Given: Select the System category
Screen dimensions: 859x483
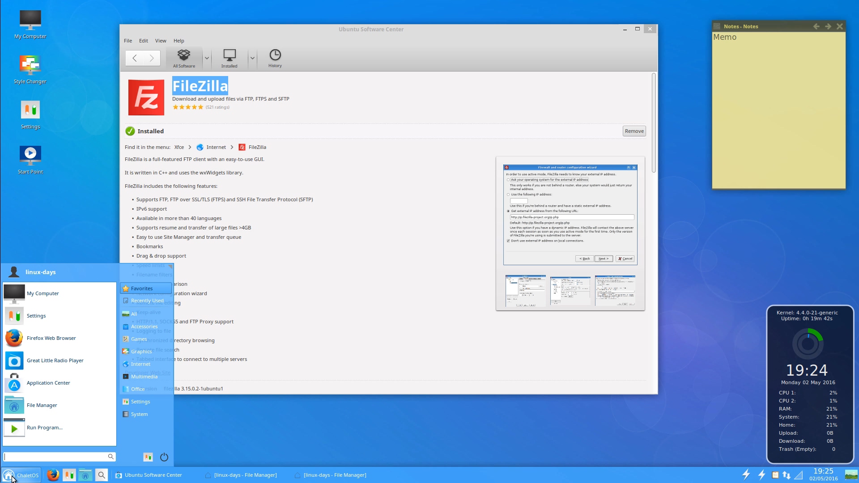Looking at the screenshot, I should pos(146,414).
